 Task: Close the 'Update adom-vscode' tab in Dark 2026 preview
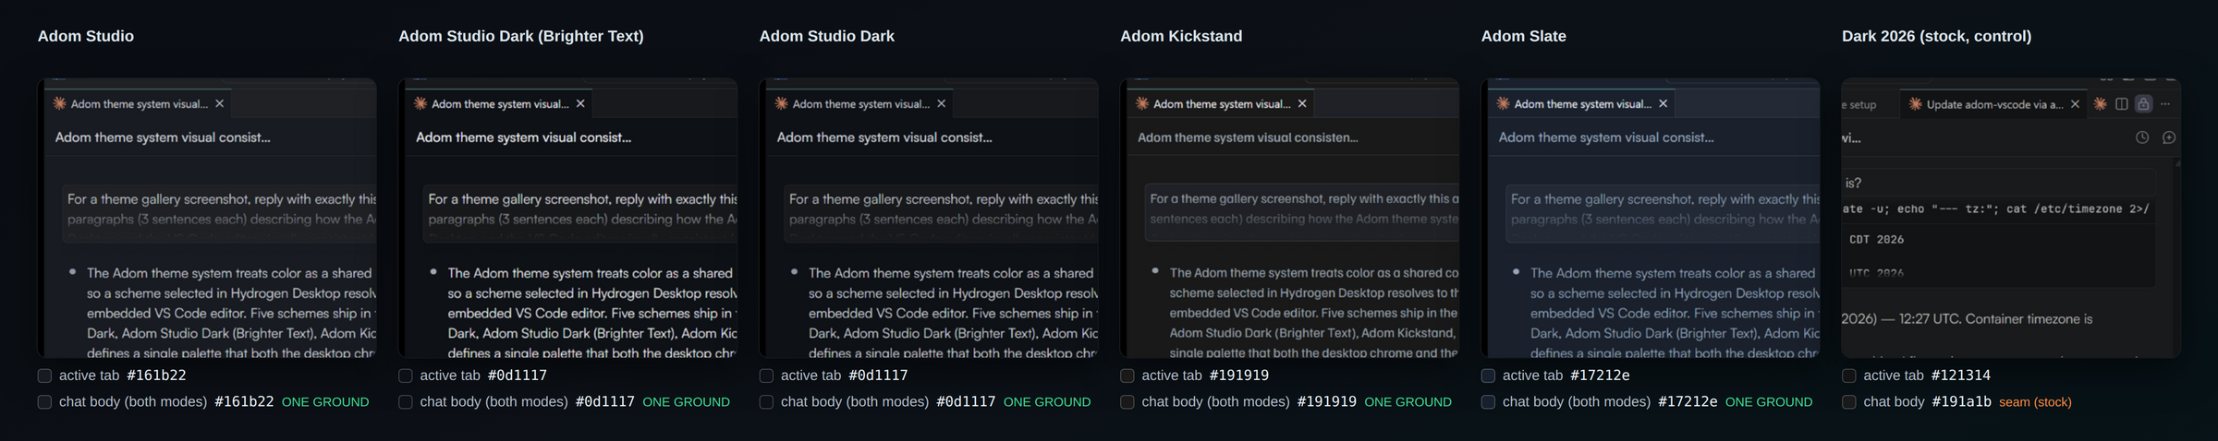coord(2076,104)
